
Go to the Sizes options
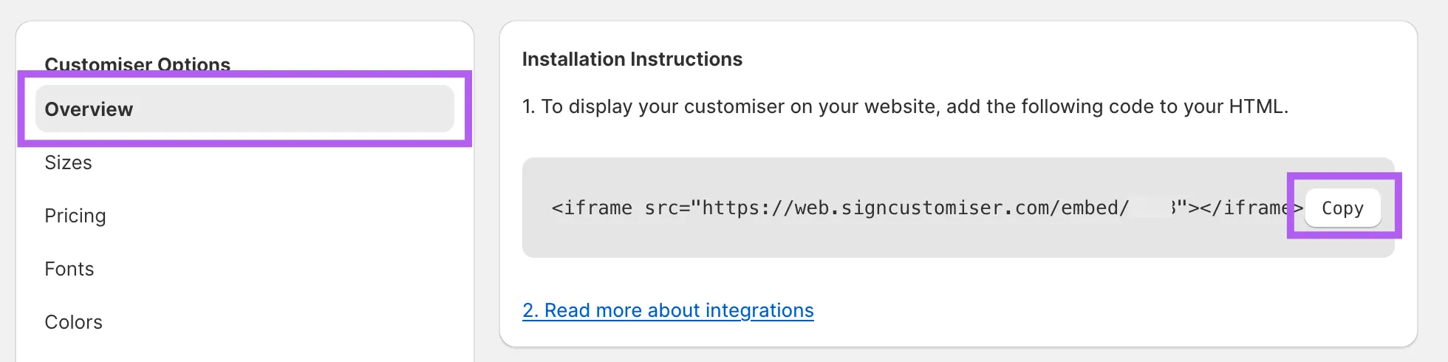click(68, 163)
